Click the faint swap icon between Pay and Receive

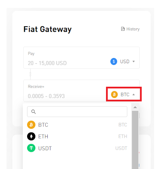pyautogui.click(x=30, y=74)
